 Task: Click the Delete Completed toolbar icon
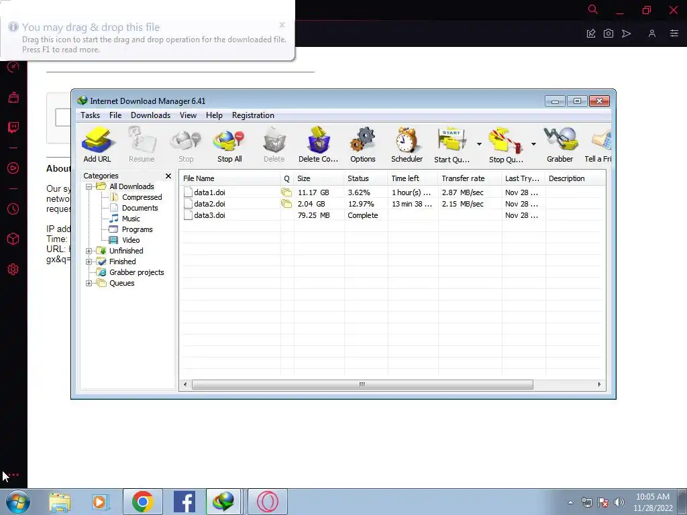(318, 145)
